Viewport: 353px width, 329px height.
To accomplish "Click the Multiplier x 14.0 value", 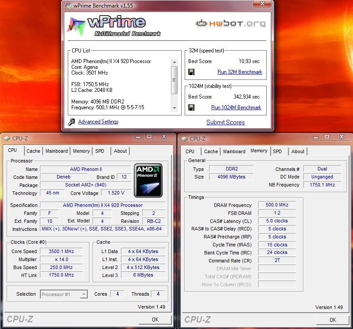I will pos(61,259).
